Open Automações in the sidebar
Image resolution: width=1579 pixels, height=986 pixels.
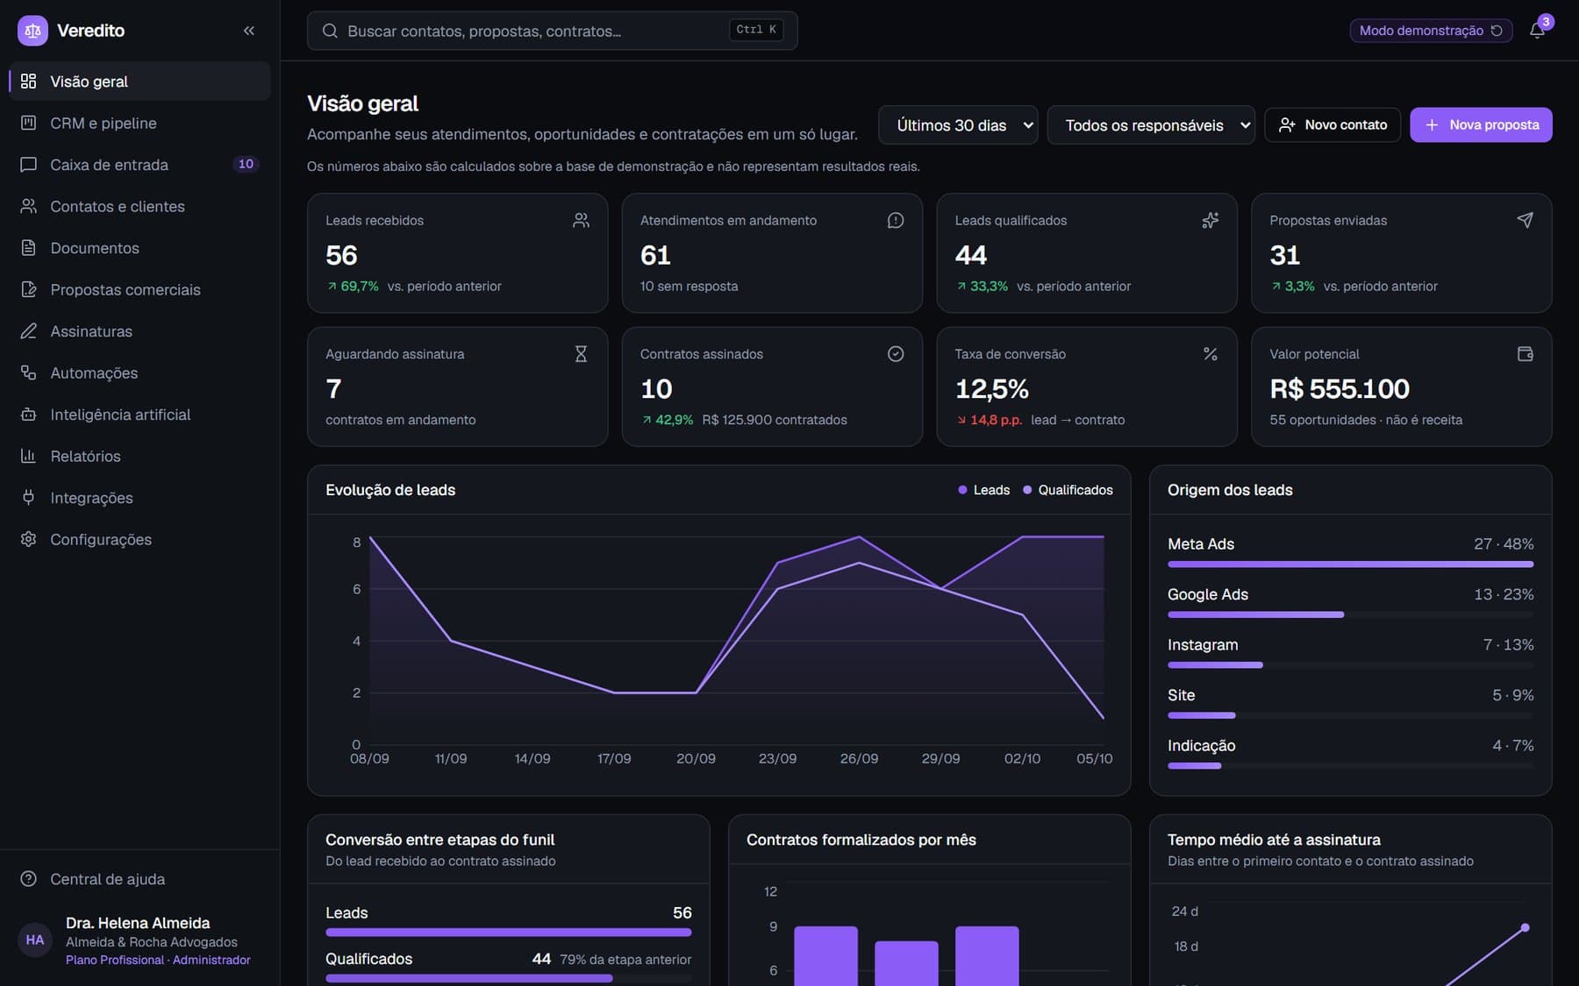click(139, 373)
